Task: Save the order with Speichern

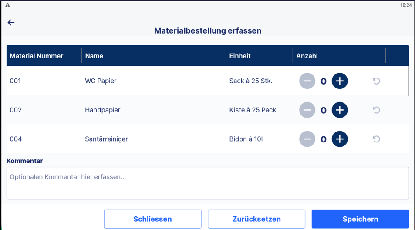Action: click(360, 219)
